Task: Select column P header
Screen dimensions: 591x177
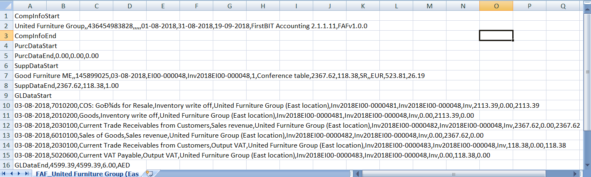Action: point(529,6)
